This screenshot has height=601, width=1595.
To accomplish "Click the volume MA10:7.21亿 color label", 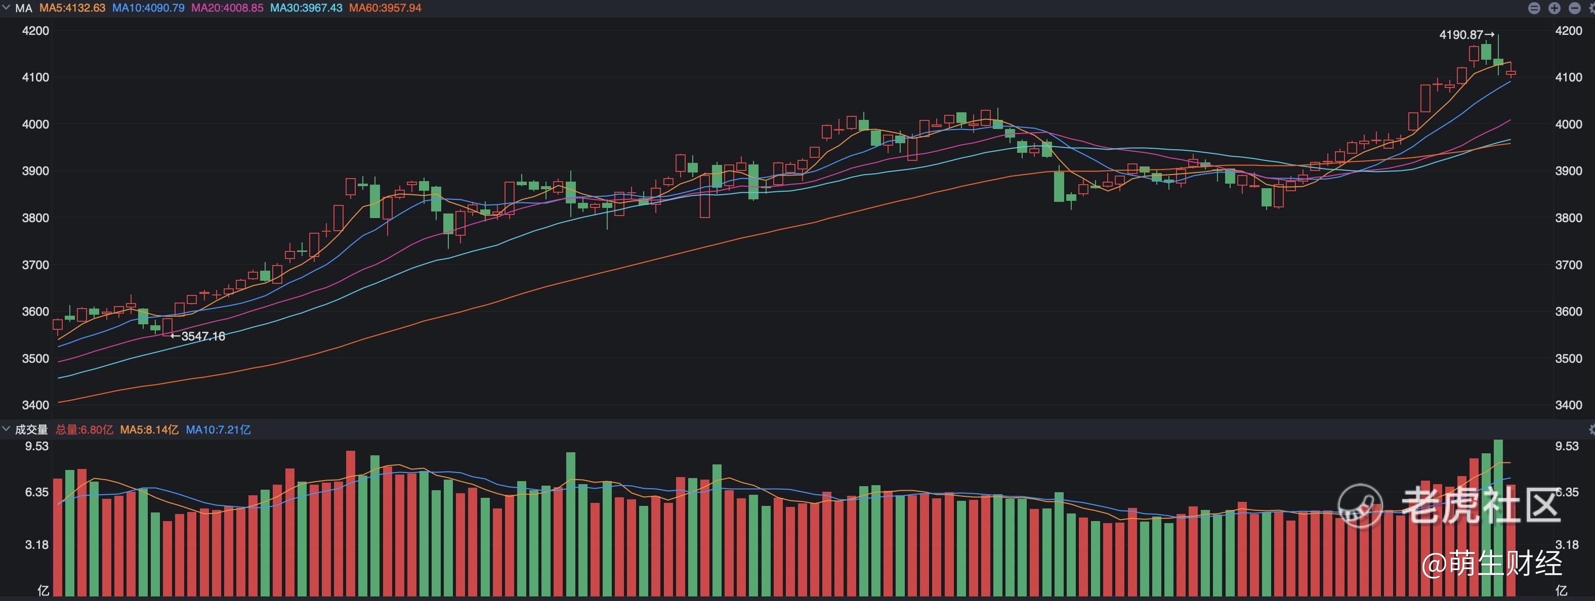I will [219, 430].
